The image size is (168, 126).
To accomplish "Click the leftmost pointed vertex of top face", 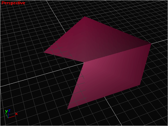I will 44,52.
